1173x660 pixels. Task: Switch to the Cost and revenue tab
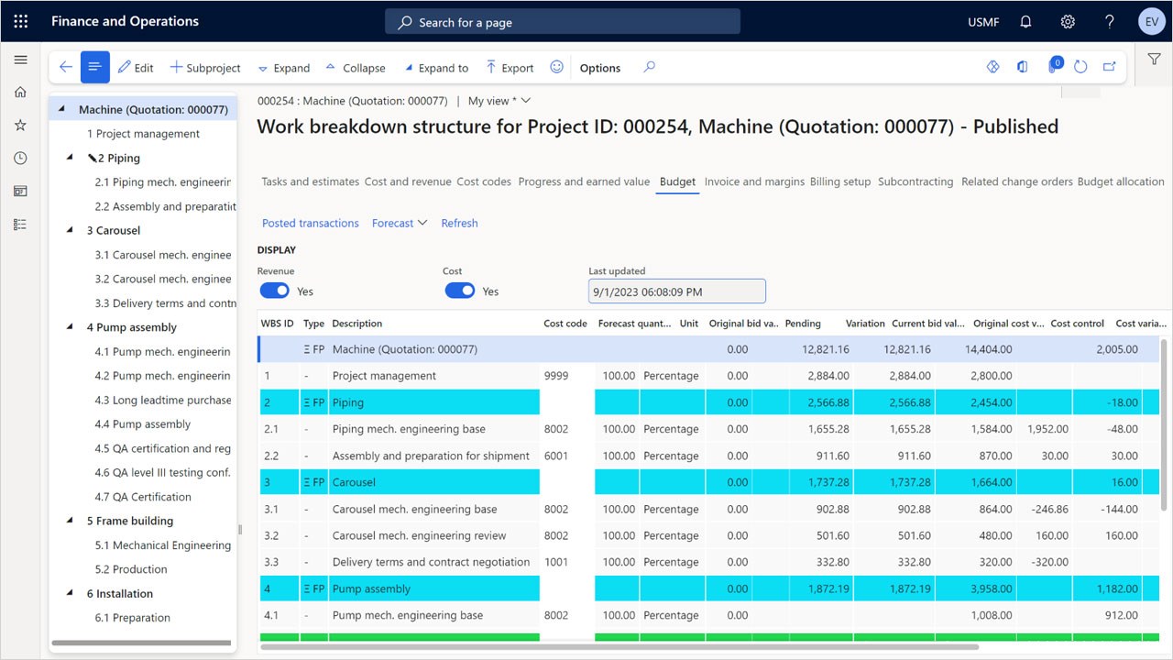pyautogui.click(x=409, y=181)
